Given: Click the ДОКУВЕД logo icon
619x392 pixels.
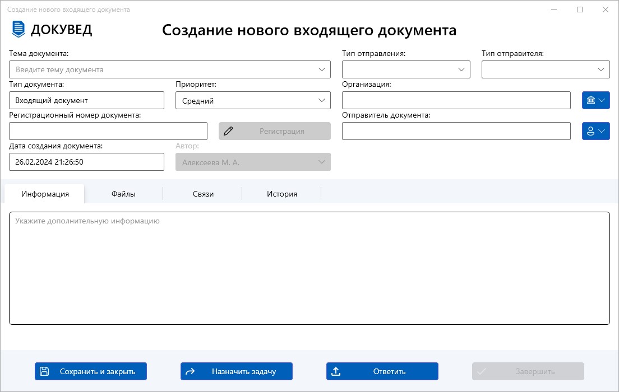Looking at the screenshot, I should pos(20,29).
